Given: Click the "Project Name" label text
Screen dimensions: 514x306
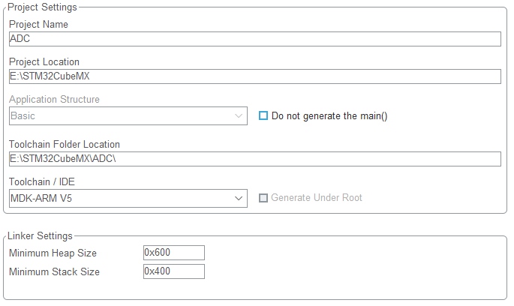Looking at the screenshot, I should pos(38,25).
